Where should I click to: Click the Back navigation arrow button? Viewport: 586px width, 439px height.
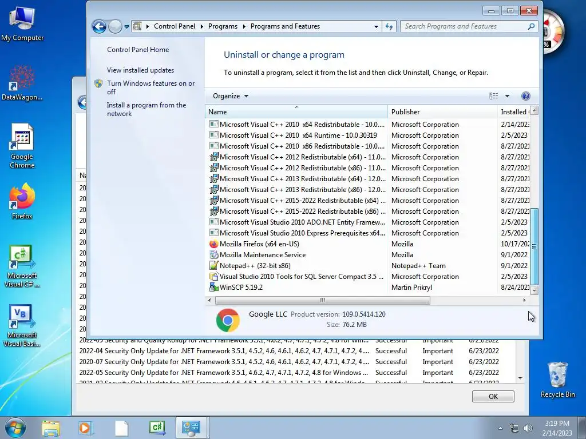(99, 26)
